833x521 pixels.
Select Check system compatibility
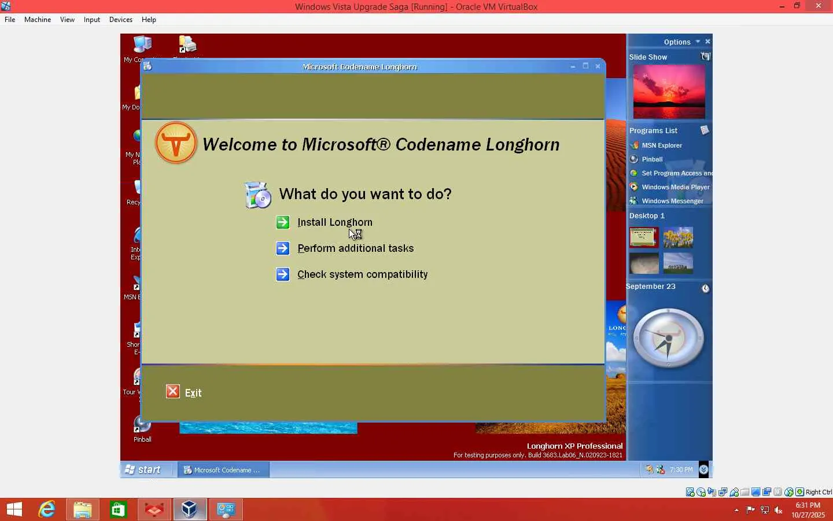(363, 274)
